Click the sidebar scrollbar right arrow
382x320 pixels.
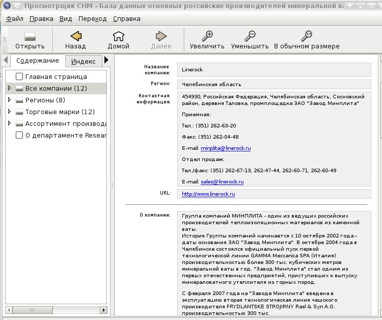pos(103,310)
